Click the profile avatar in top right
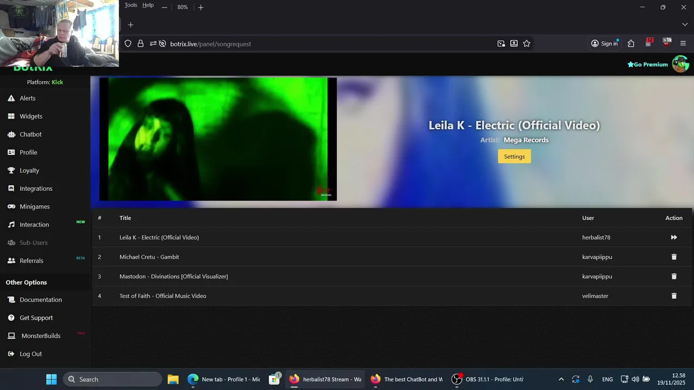 pyautogui.click(x=680, y=64)
